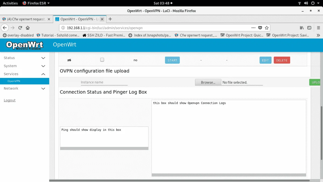The width and height of the screenshot is (323, 182).
Task: Open Cfw openwrt request bookmark
Action: click(x=196, y=35)
